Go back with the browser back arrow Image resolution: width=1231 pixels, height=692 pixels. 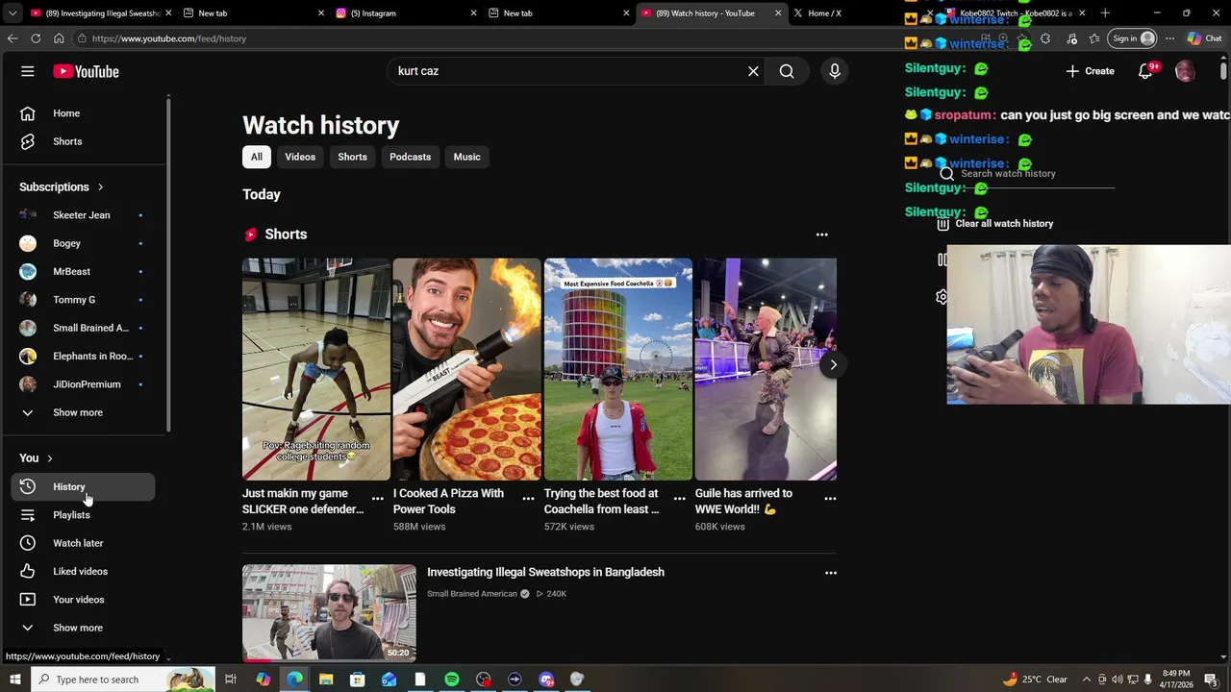pos(13,38)
